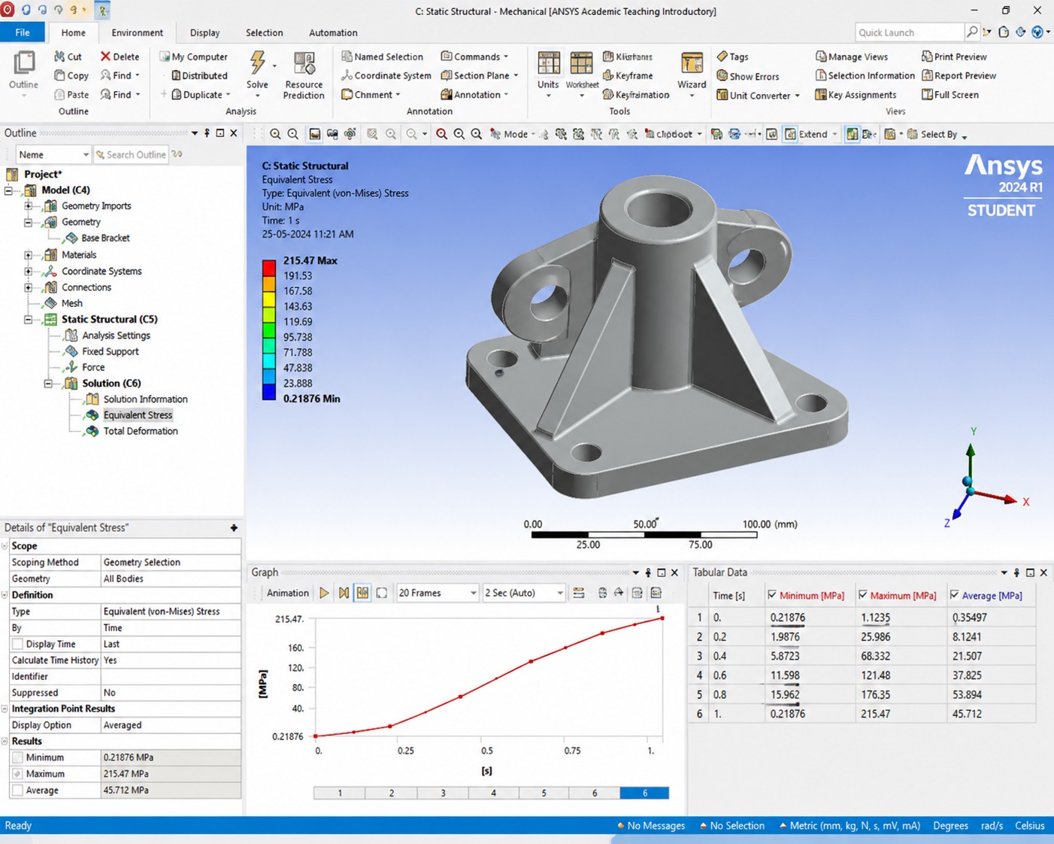Click the blue 0.21876 Min legend color
The image size is (1054, 844).
[x=268, y=392]
